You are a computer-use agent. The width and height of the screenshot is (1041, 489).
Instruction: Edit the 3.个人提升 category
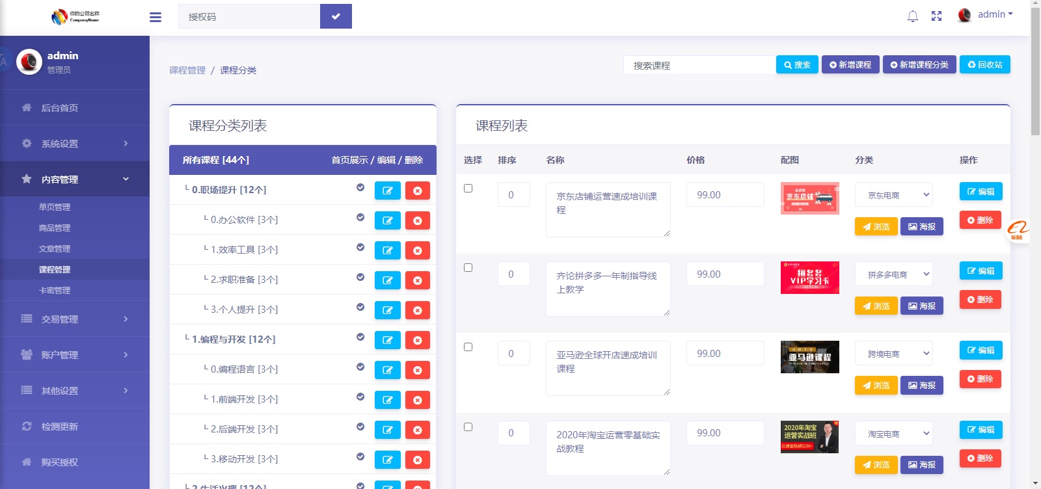pos(388,310)
